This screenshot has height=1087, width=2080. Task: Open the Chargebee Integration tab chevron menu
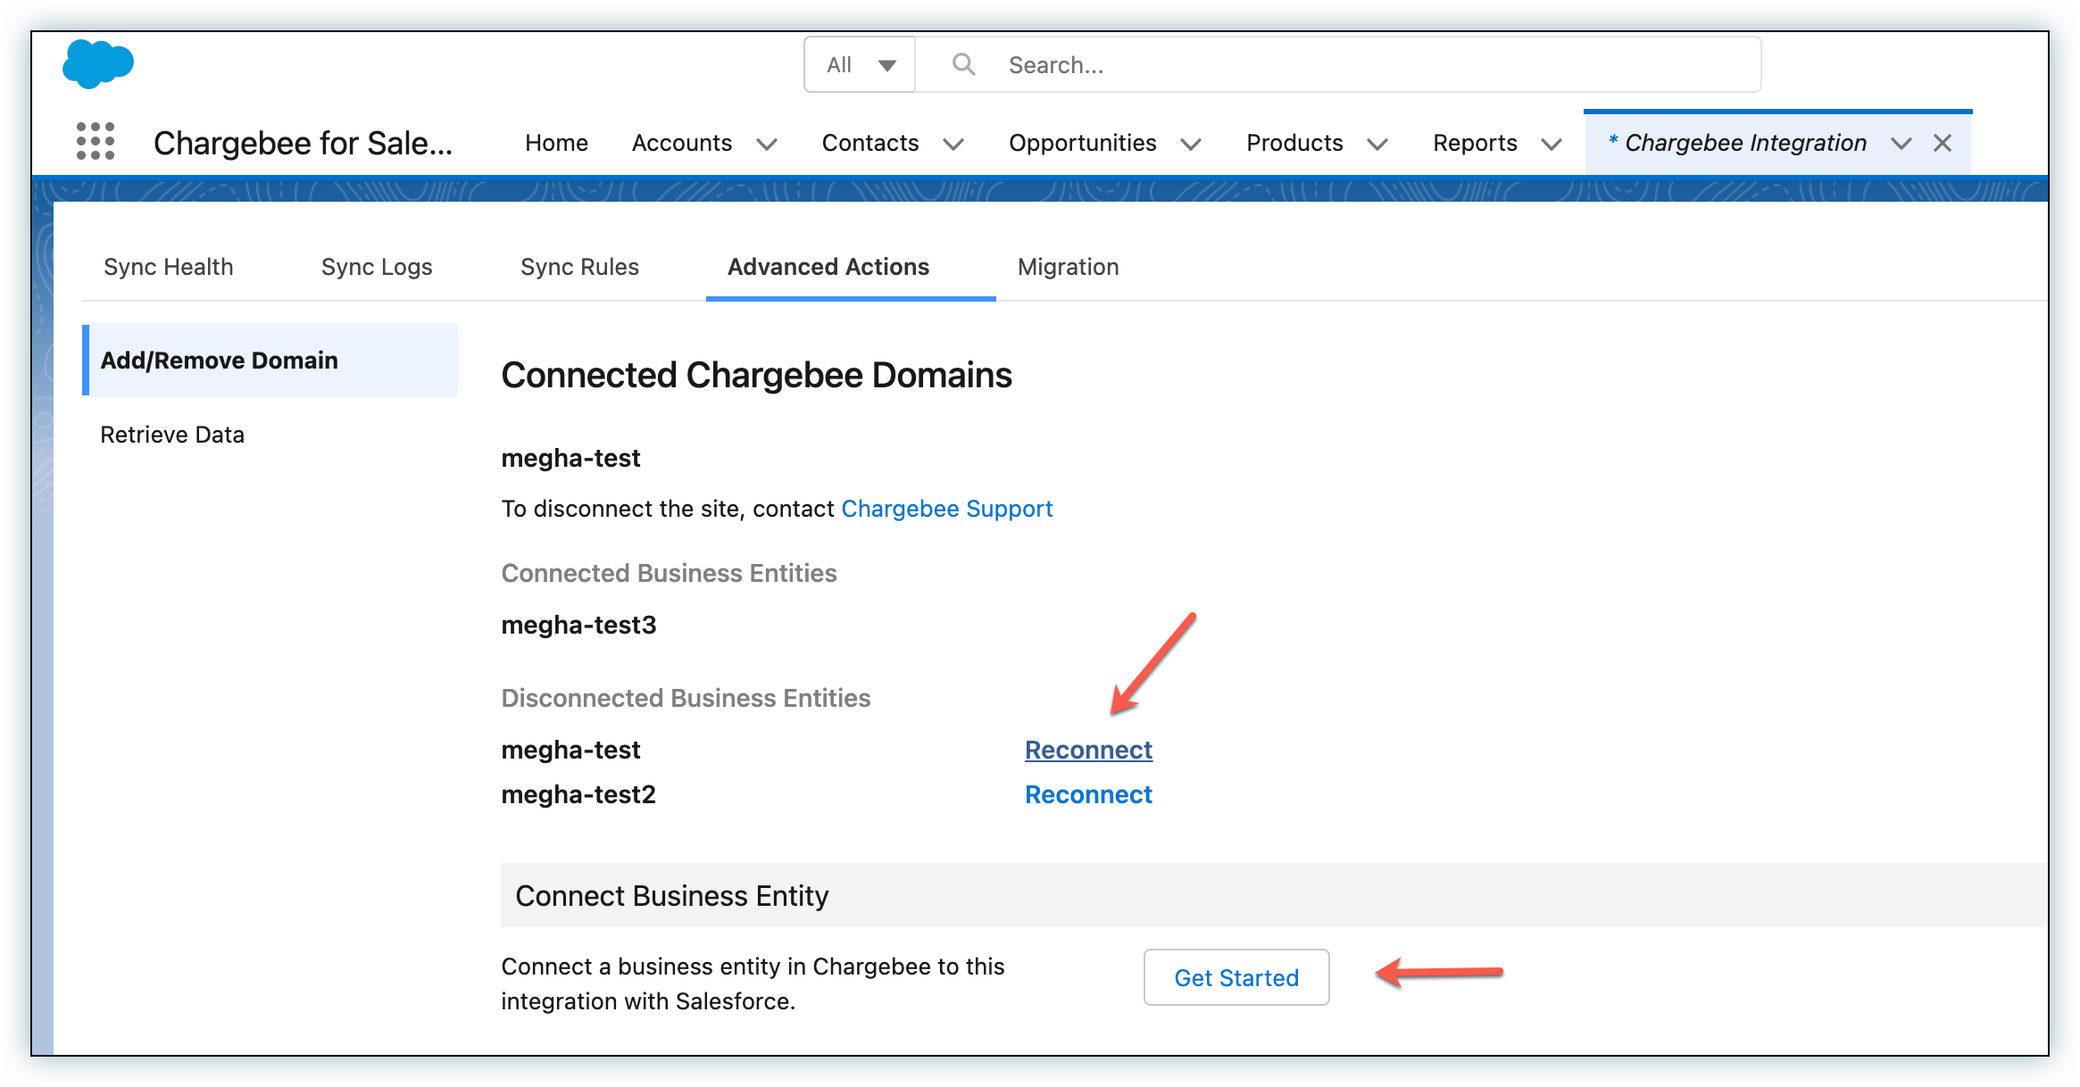click(x=1901, y=144)
